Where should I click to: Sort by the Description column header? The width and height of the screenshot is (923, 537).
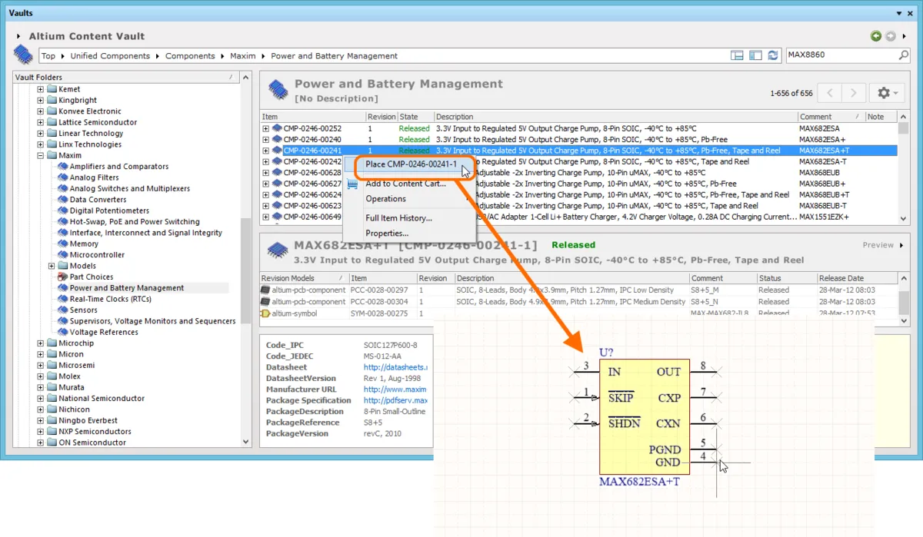pyautogui.click(x=615, y=117)
